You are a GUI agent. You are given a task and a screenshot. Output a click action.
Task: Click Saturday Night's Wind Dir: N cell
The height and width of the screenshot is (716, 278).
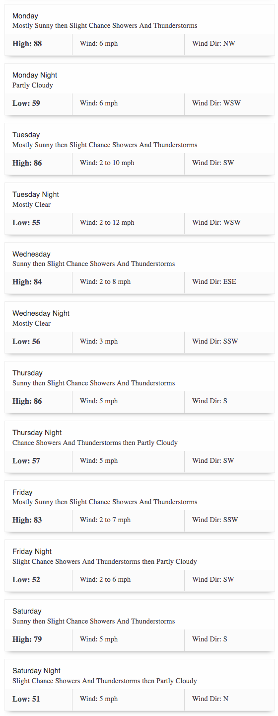click(x=229, y=699)
